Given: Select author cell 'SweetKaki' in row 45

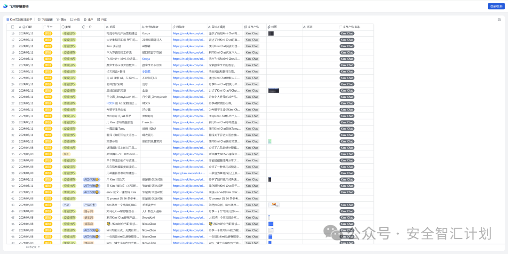Looking at the screenshot, I should tap(156, 217).
